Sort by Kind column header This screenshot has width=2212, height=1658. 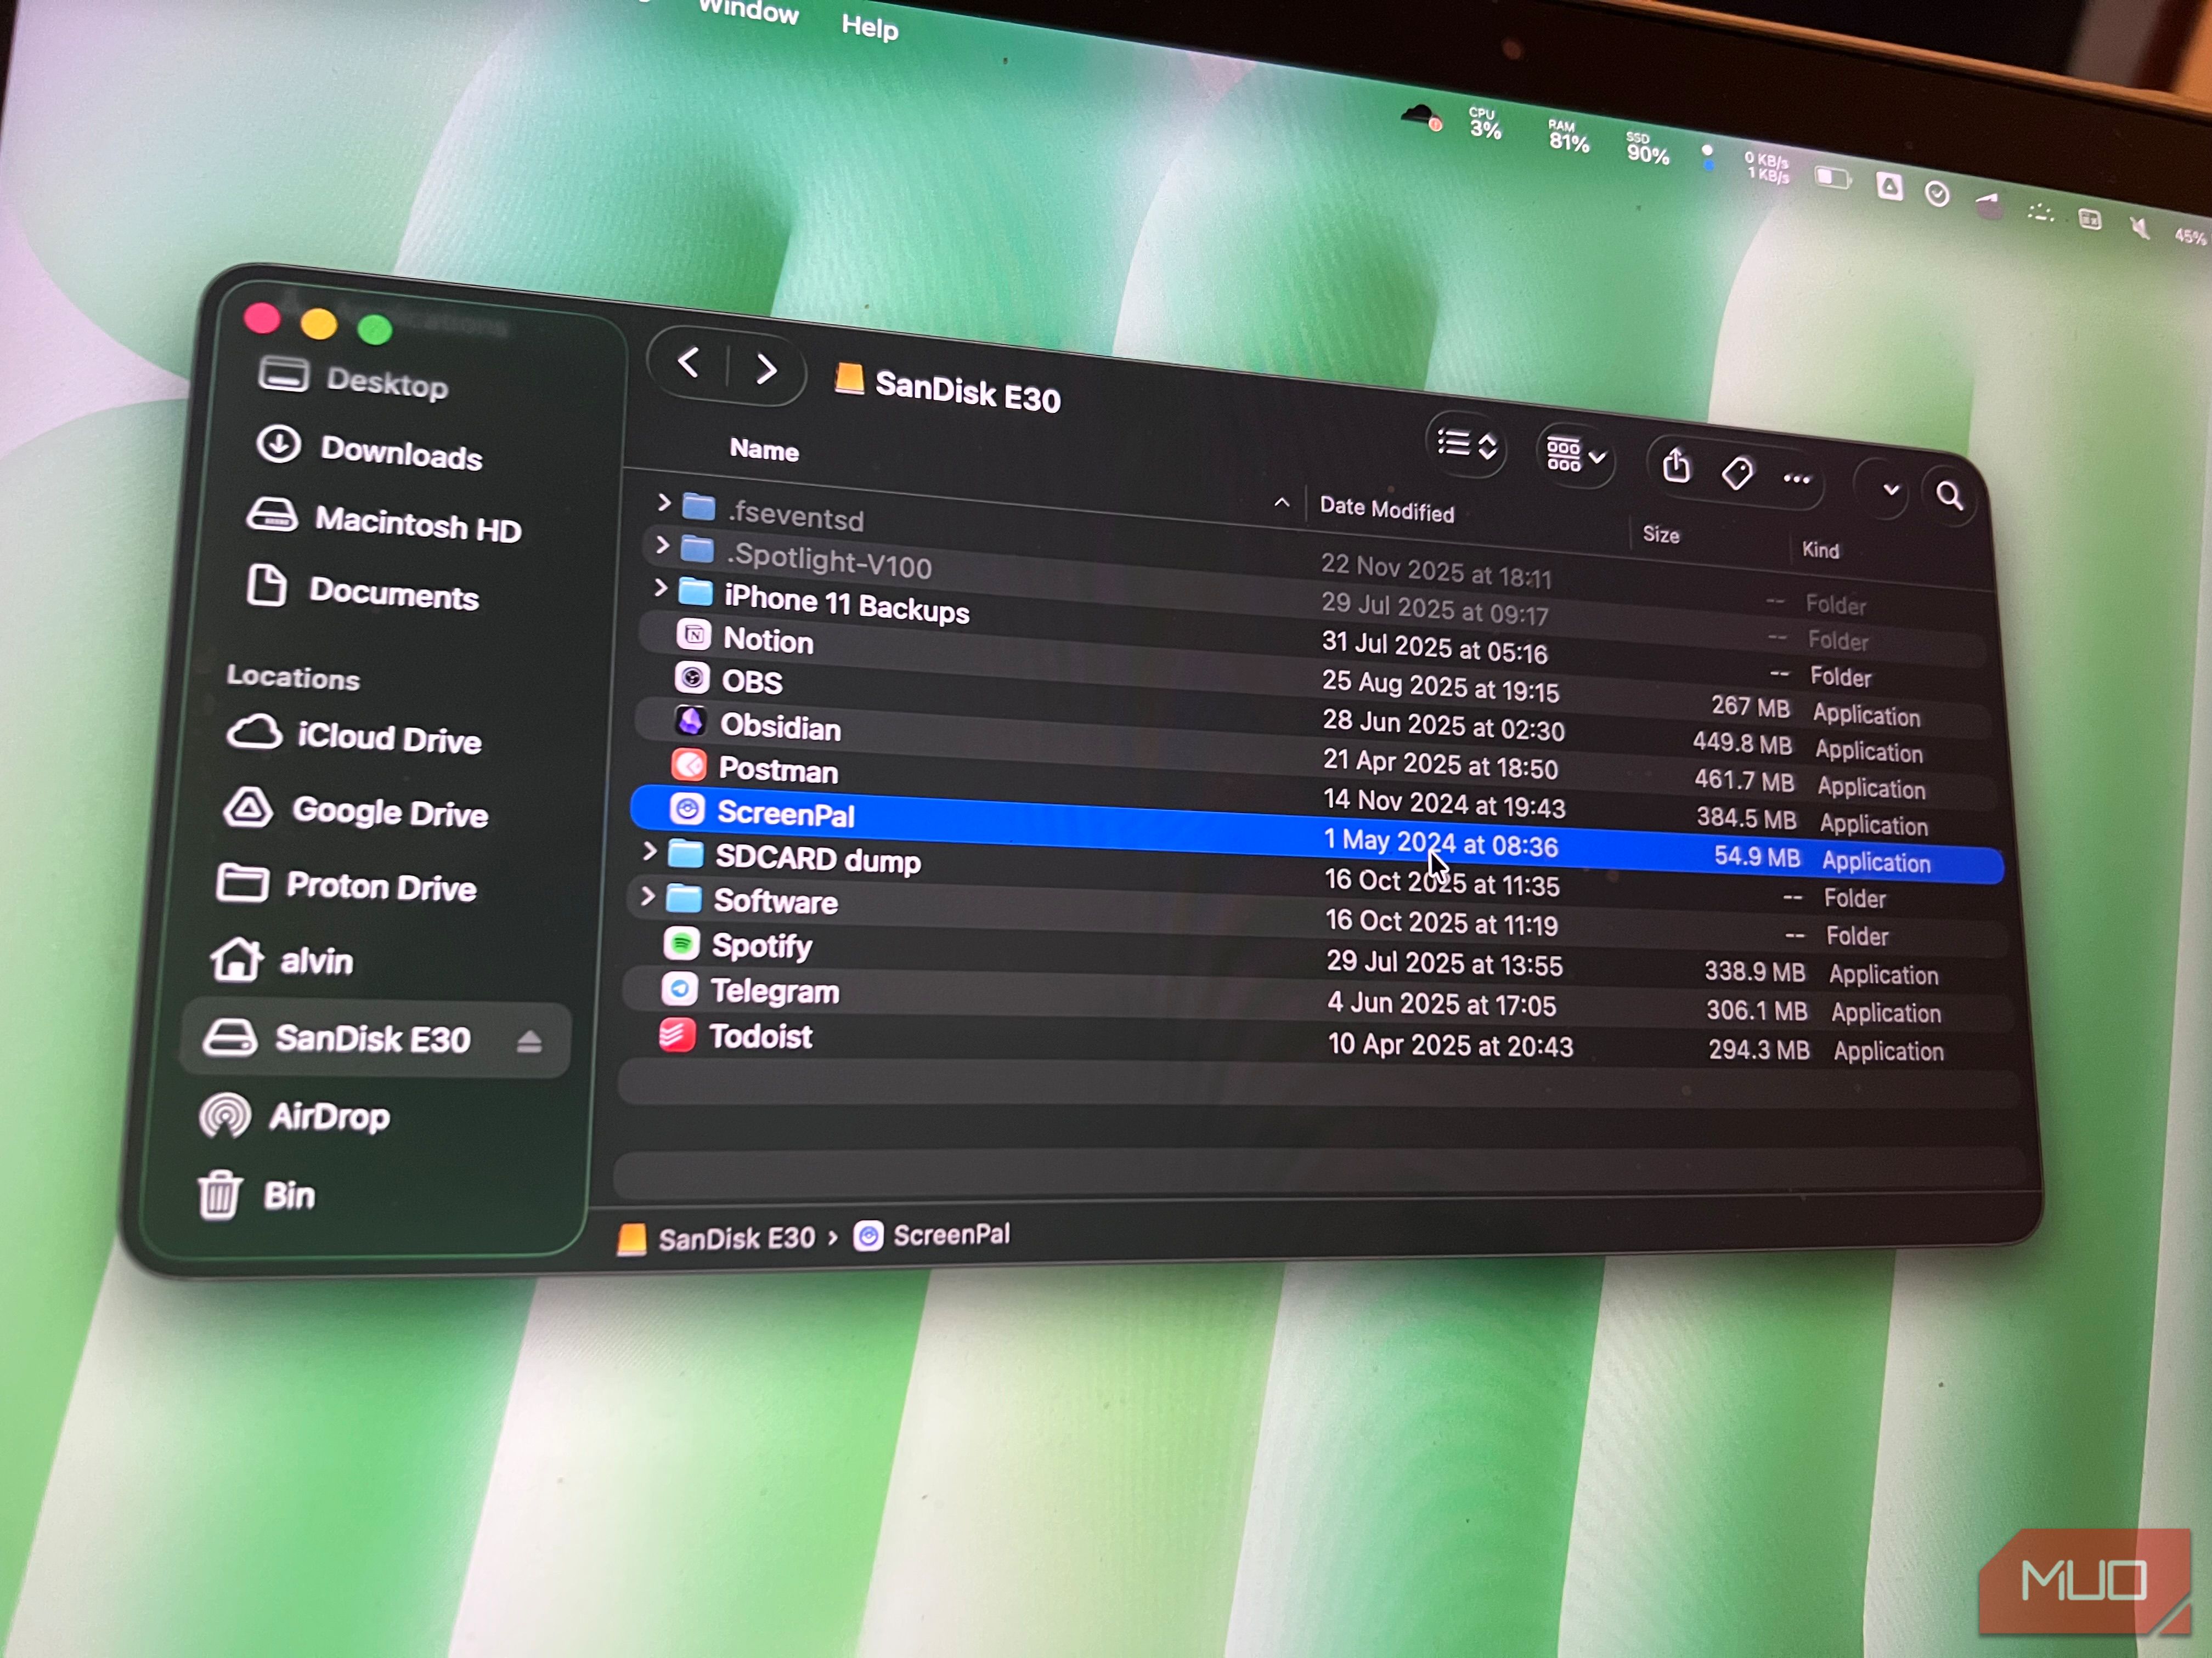pos(1820,550)
